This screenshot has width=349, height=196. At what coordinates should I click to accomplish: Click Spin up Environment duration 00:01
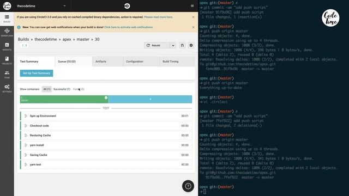tap(185, 116)
